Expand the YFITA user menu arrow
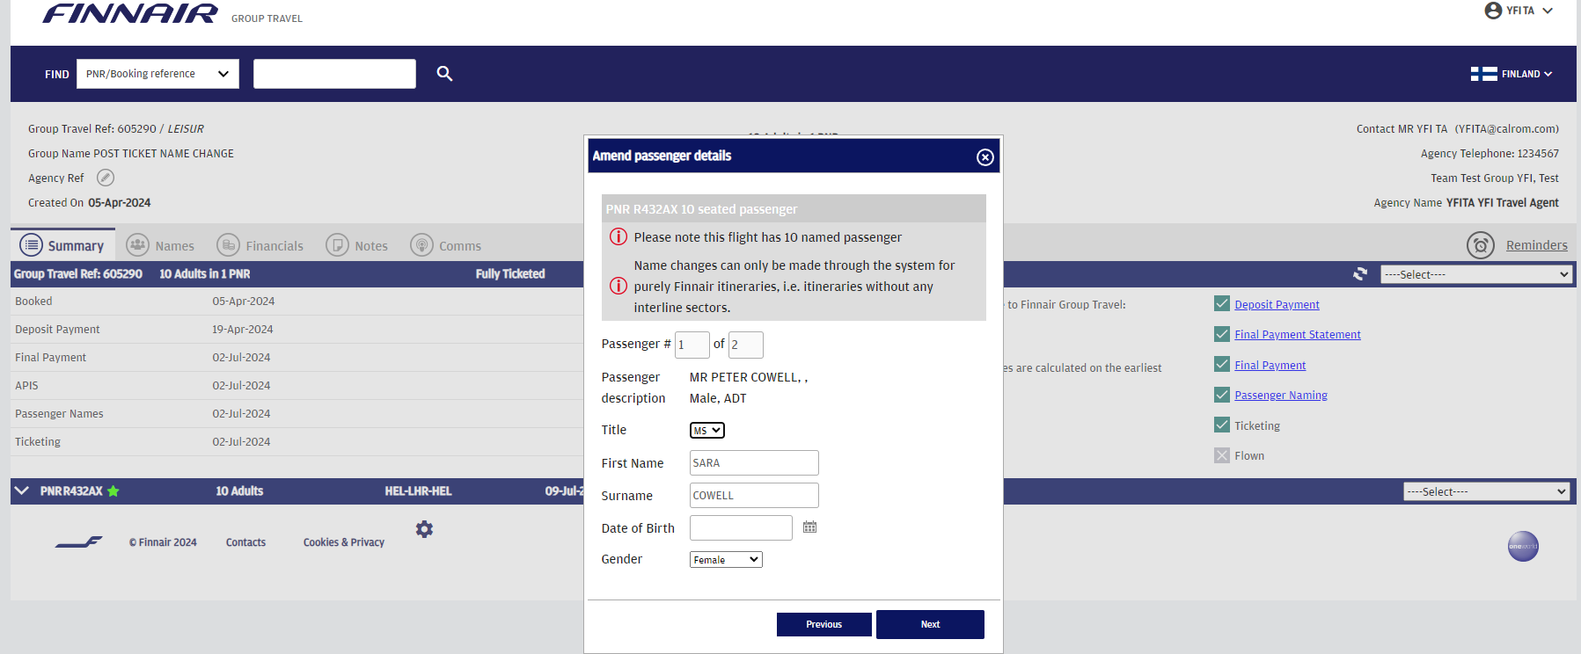 pyautogui.click(x=1548, y=11)
